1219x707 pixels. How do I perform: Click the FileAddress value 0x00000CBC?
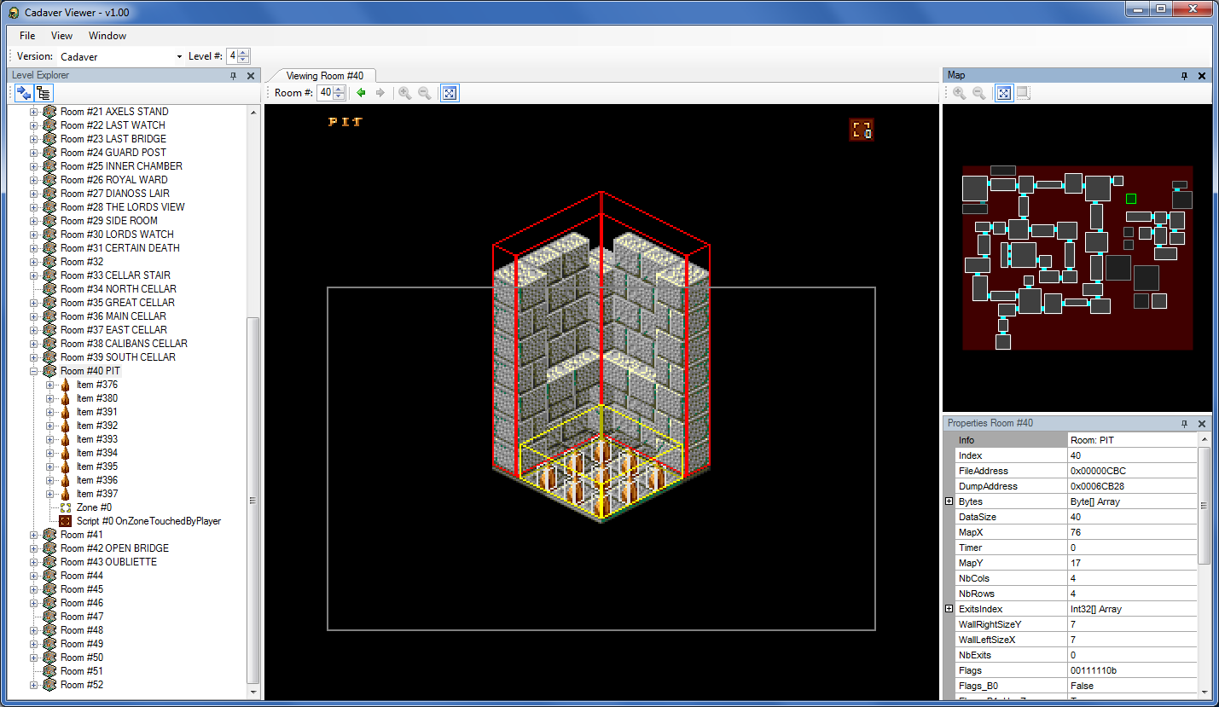[x=1132, y=471]
